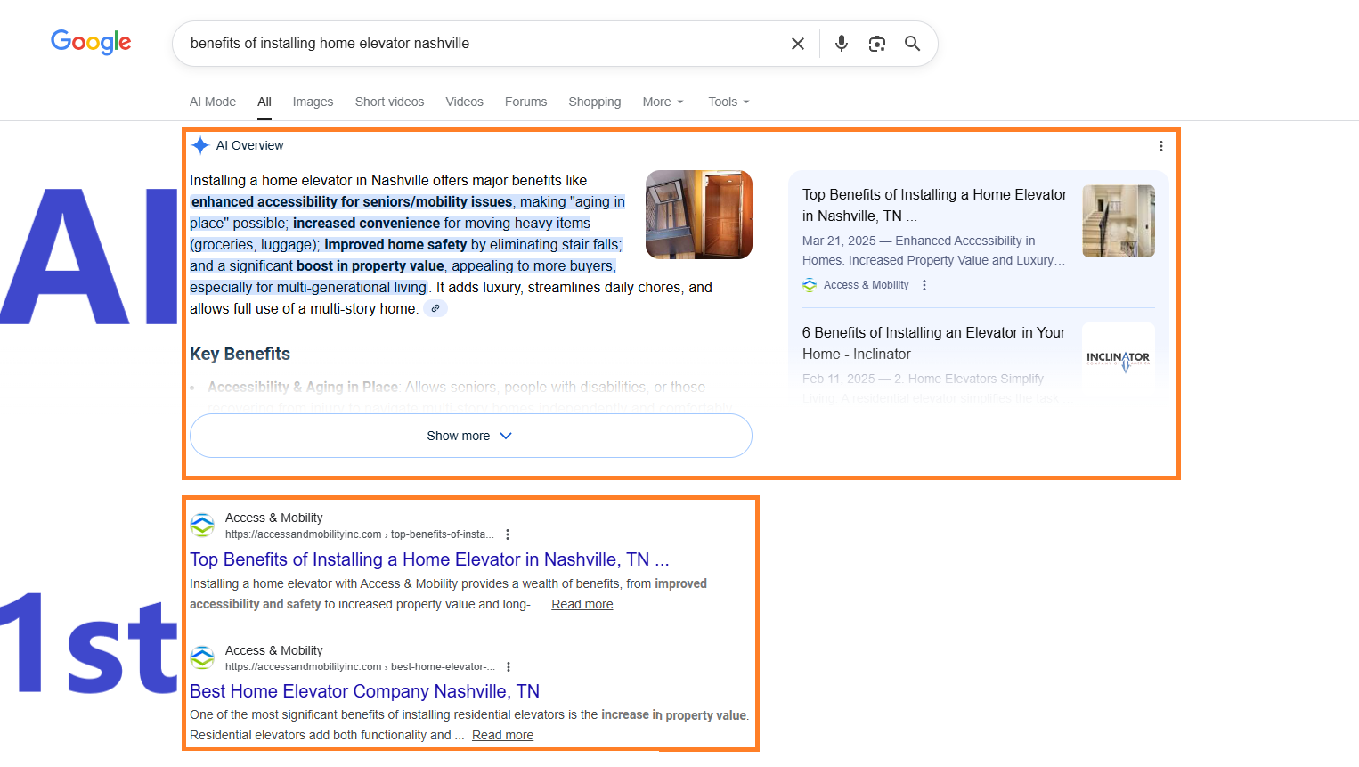Click Access & Mobility favicon in source card
This screenshot has width=1359, height=767.
[810, 285]
